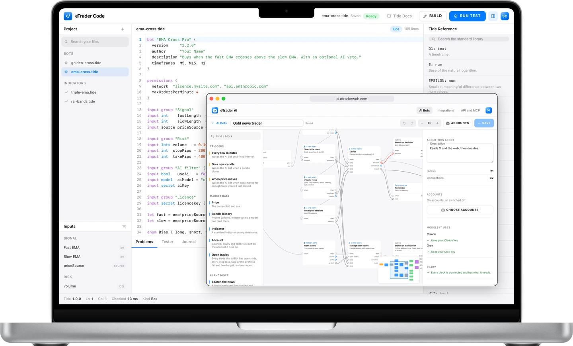Edit the Gold news trader name field
This screenshot has width=573, height=346.
click(267, 123)
